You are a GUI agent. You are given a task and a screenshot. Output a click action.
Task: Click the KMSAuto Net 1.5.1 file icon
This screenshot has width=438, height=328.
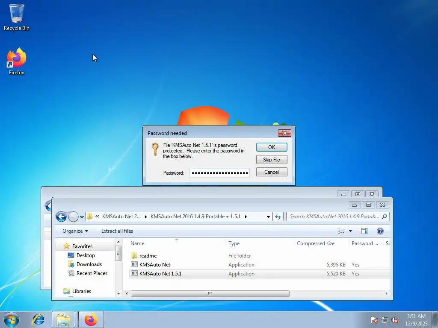coord(134,273)
